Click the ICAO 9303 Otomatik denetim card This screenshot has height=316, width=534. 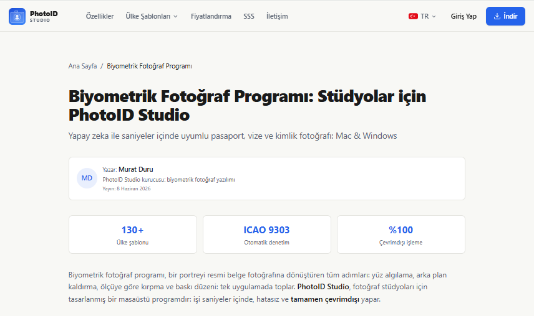coord(266,235)
